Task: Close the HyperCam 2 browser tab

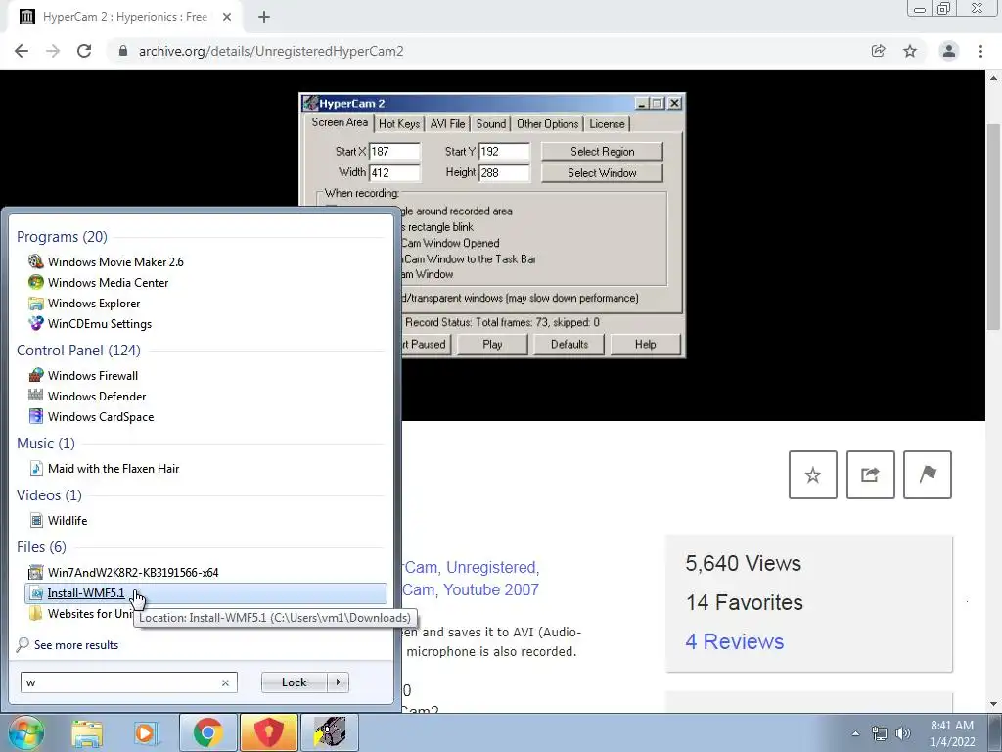Action: tap(227, 18)
